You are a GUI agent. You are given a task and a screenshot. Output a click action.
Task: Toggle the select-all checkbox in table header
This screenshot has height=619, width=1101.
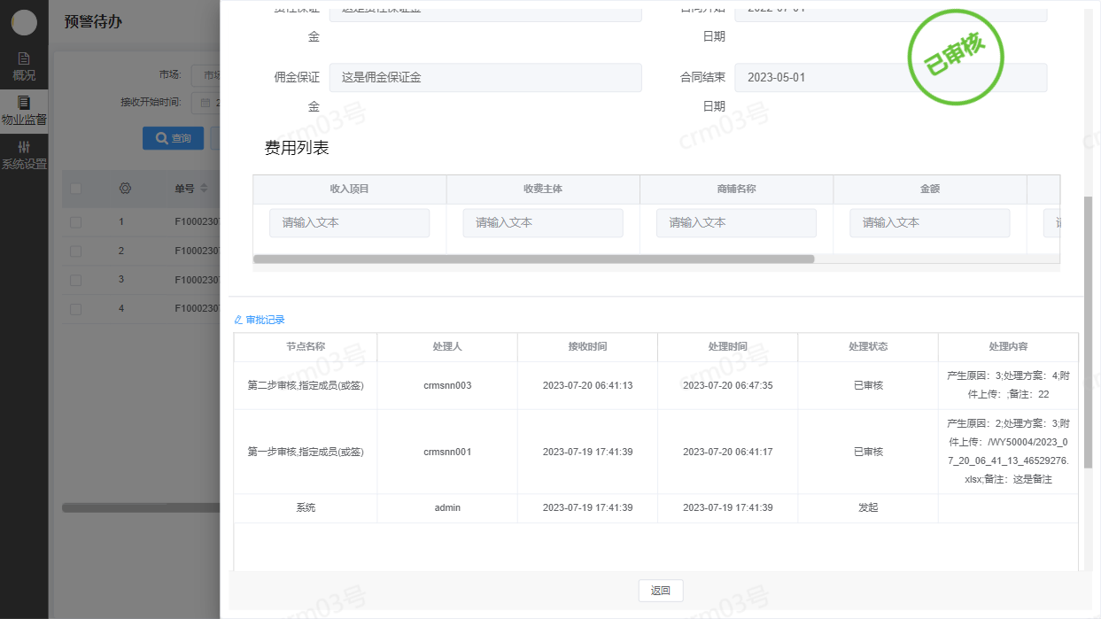point(75,188)
